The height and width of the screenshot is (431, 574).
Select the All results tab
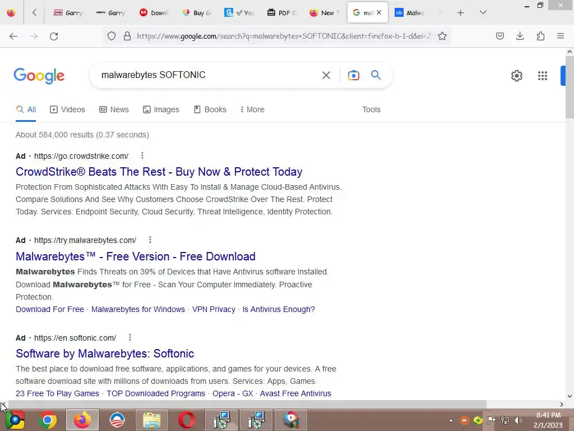coord(26,109)
